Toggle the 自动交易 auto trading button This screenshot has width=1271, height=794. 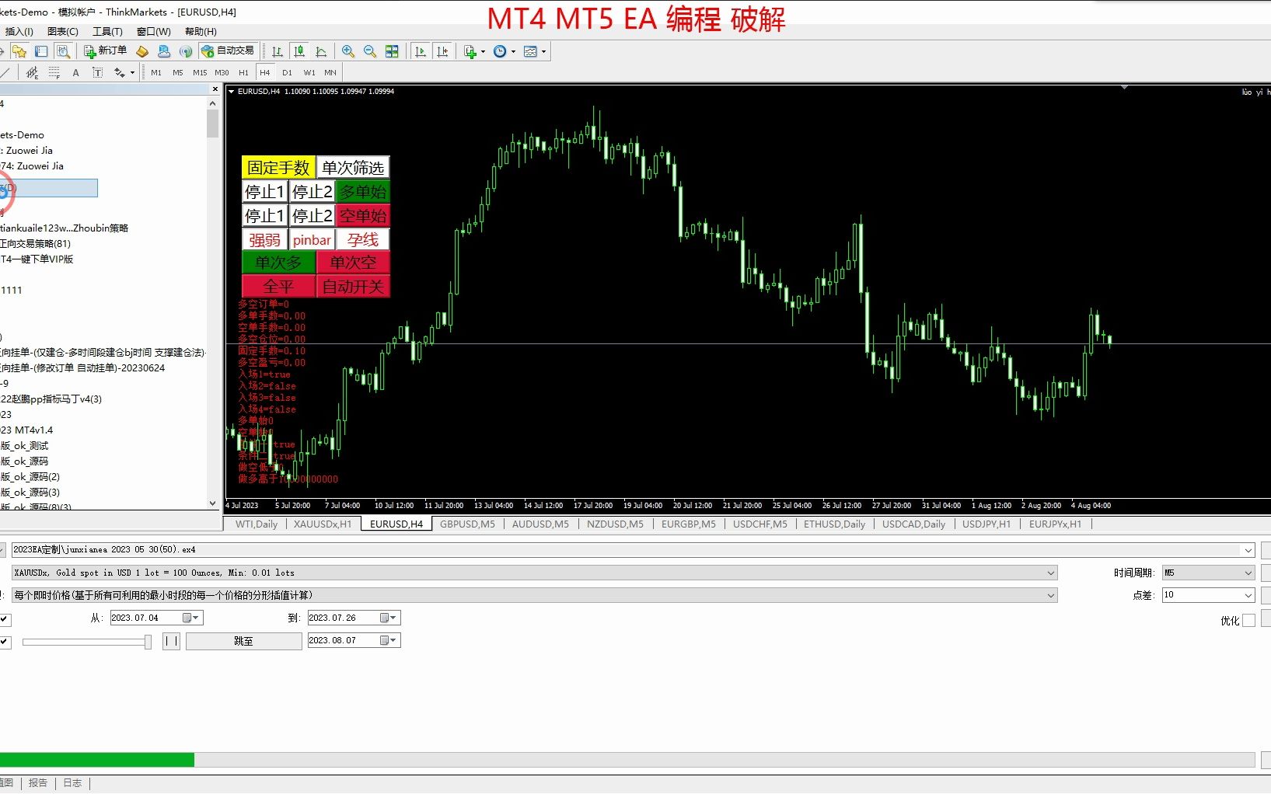[228, 50]
